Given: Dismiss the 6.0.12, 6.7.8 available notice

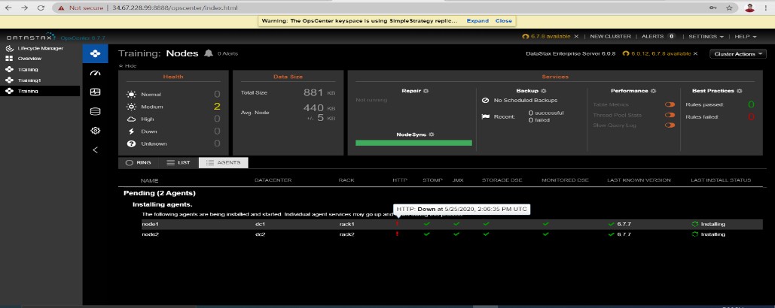Looking at the screenshot, I should point(695,54).
